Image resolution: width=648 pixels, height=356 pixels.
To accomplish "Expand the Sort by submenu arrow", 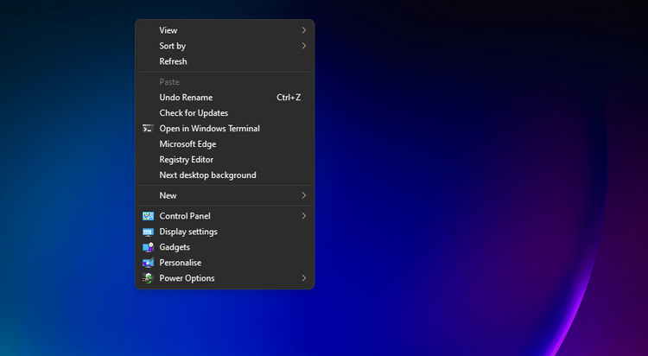I will 304,46.
